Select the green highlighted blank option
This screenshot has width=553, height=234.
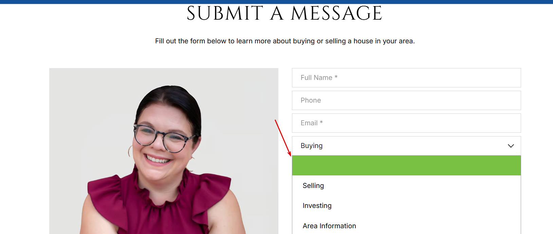(x=406, y=166)
